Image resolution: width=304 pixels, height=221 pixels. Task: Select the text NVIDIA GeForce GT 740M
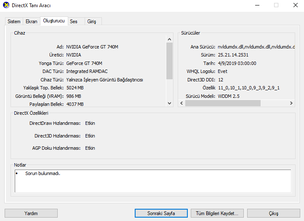tap(92, 47)
